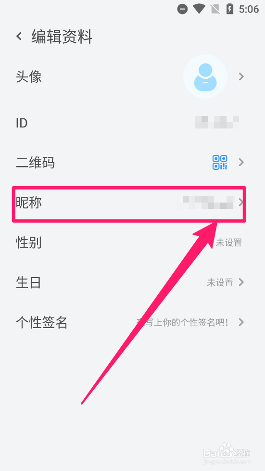This screenshot has width=265, height=471.
Task: Open the profile avatar picture
Action: (205, 76)
